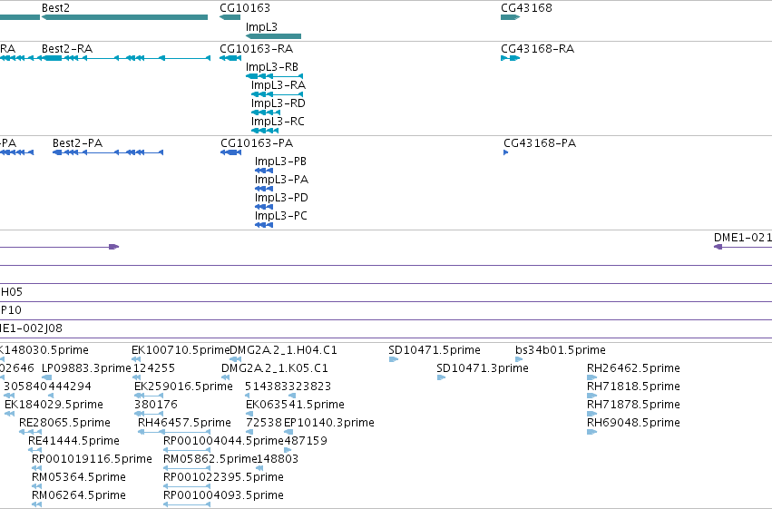Select the Best2 gene label

coord(55,8)
